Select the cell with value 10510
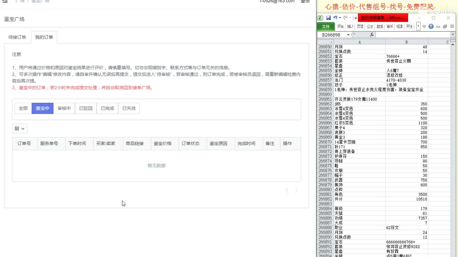This screenshot has height=257, width=458. coord(406,199)
